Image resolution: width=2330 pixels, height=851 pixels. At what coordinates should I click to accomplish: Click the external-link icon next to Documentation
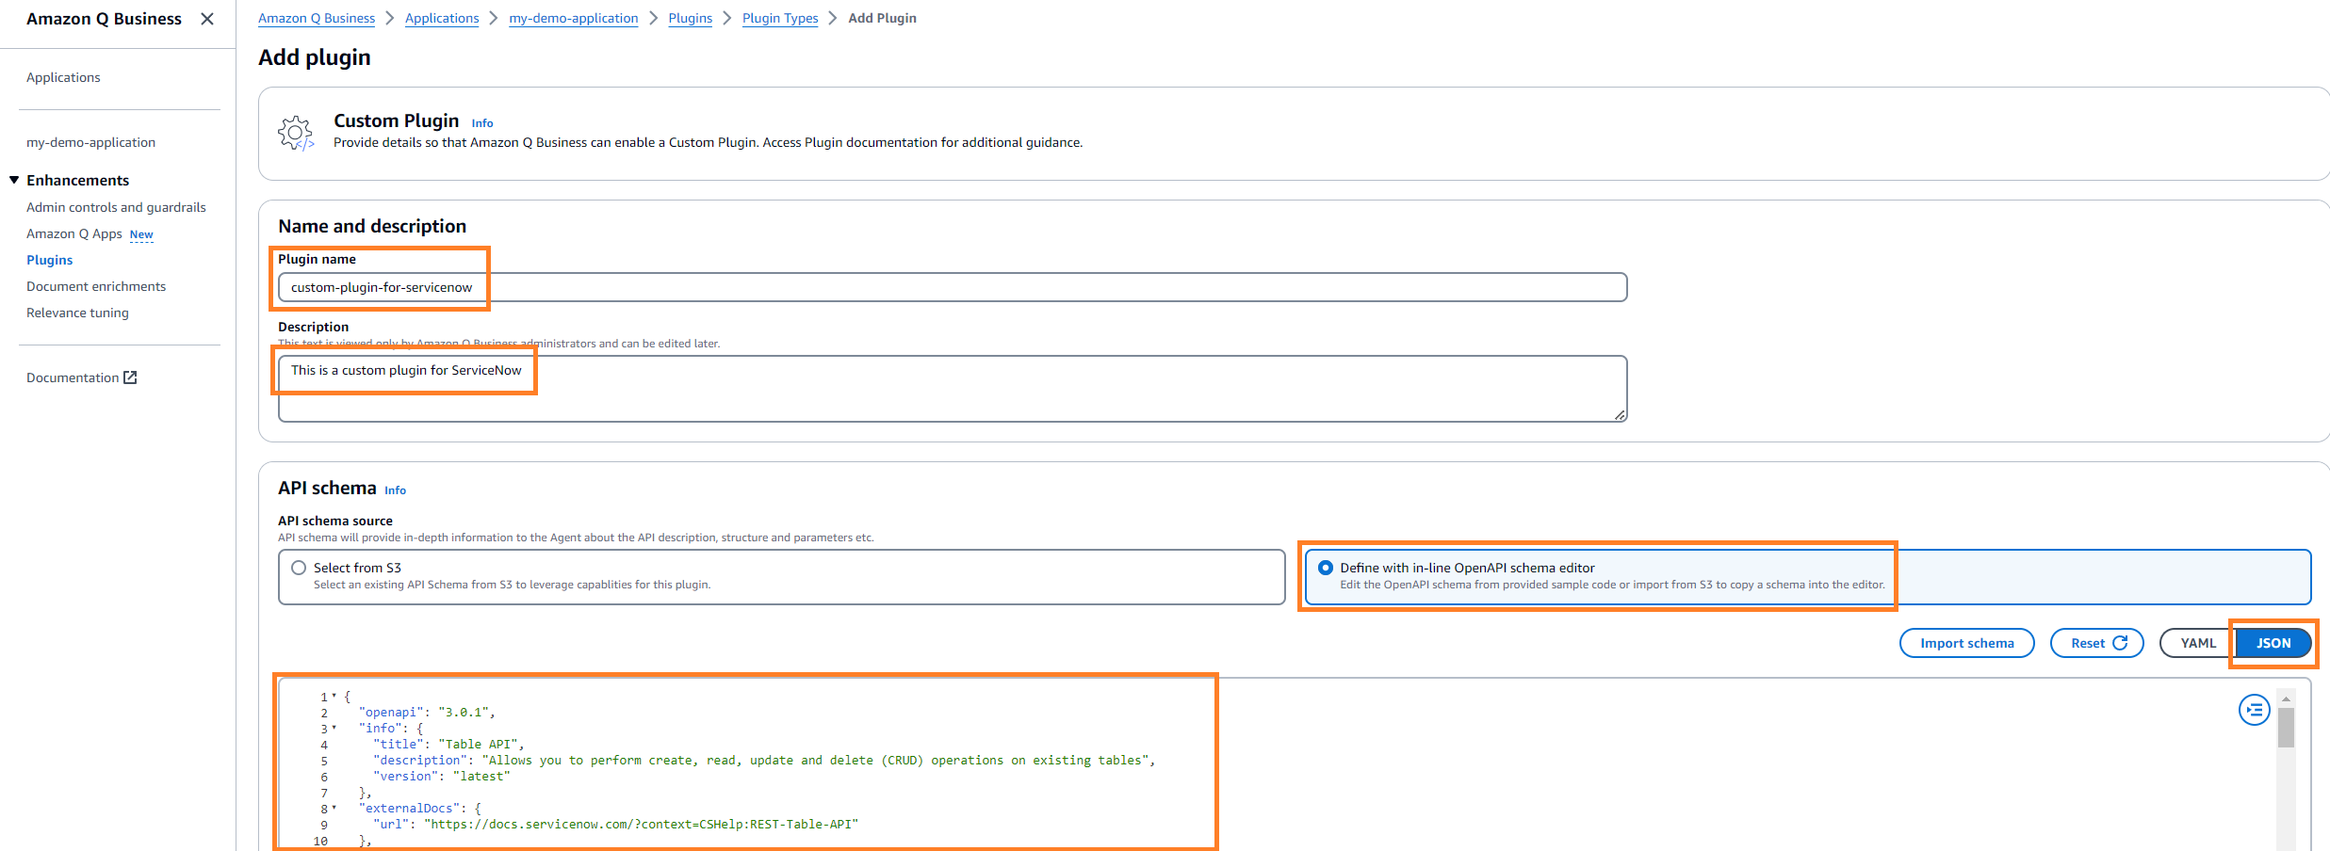132,377
